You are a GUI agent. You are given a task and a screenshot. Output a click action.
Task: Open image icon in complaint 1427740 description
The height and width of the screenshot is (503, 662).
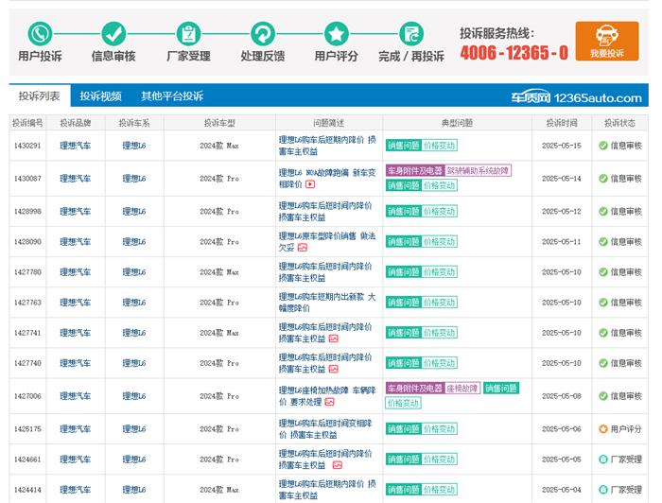coord(334,370)
